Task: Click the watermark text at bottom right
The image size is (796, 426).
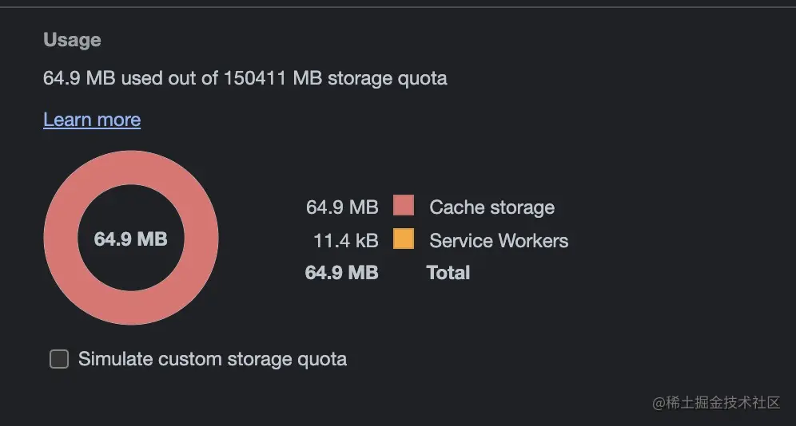Action: click(716, 403)
